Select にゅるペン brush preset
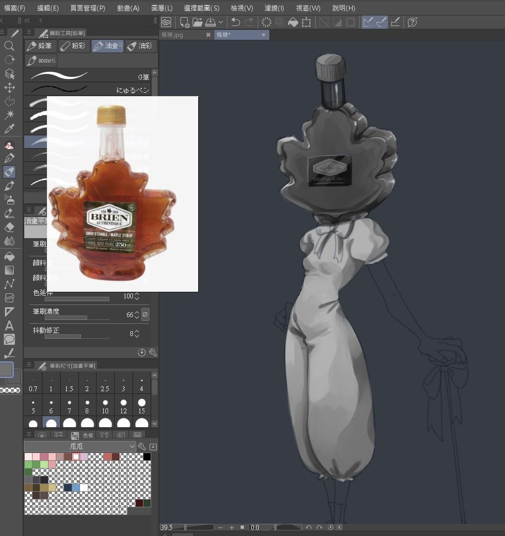This screenshot has width=505, height=536. pos(87,89)
